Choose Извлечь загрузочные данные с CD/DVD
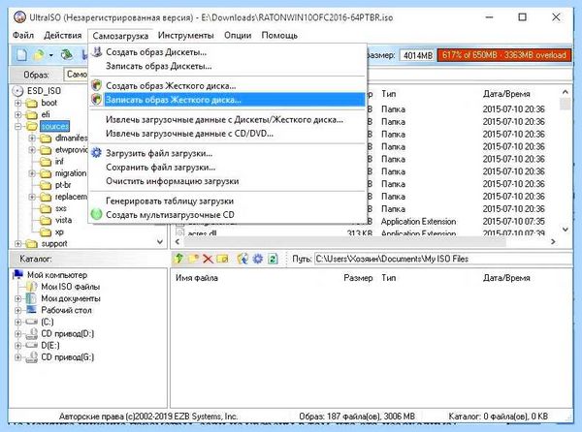The image size is (582, 432). tap(228, 133)
